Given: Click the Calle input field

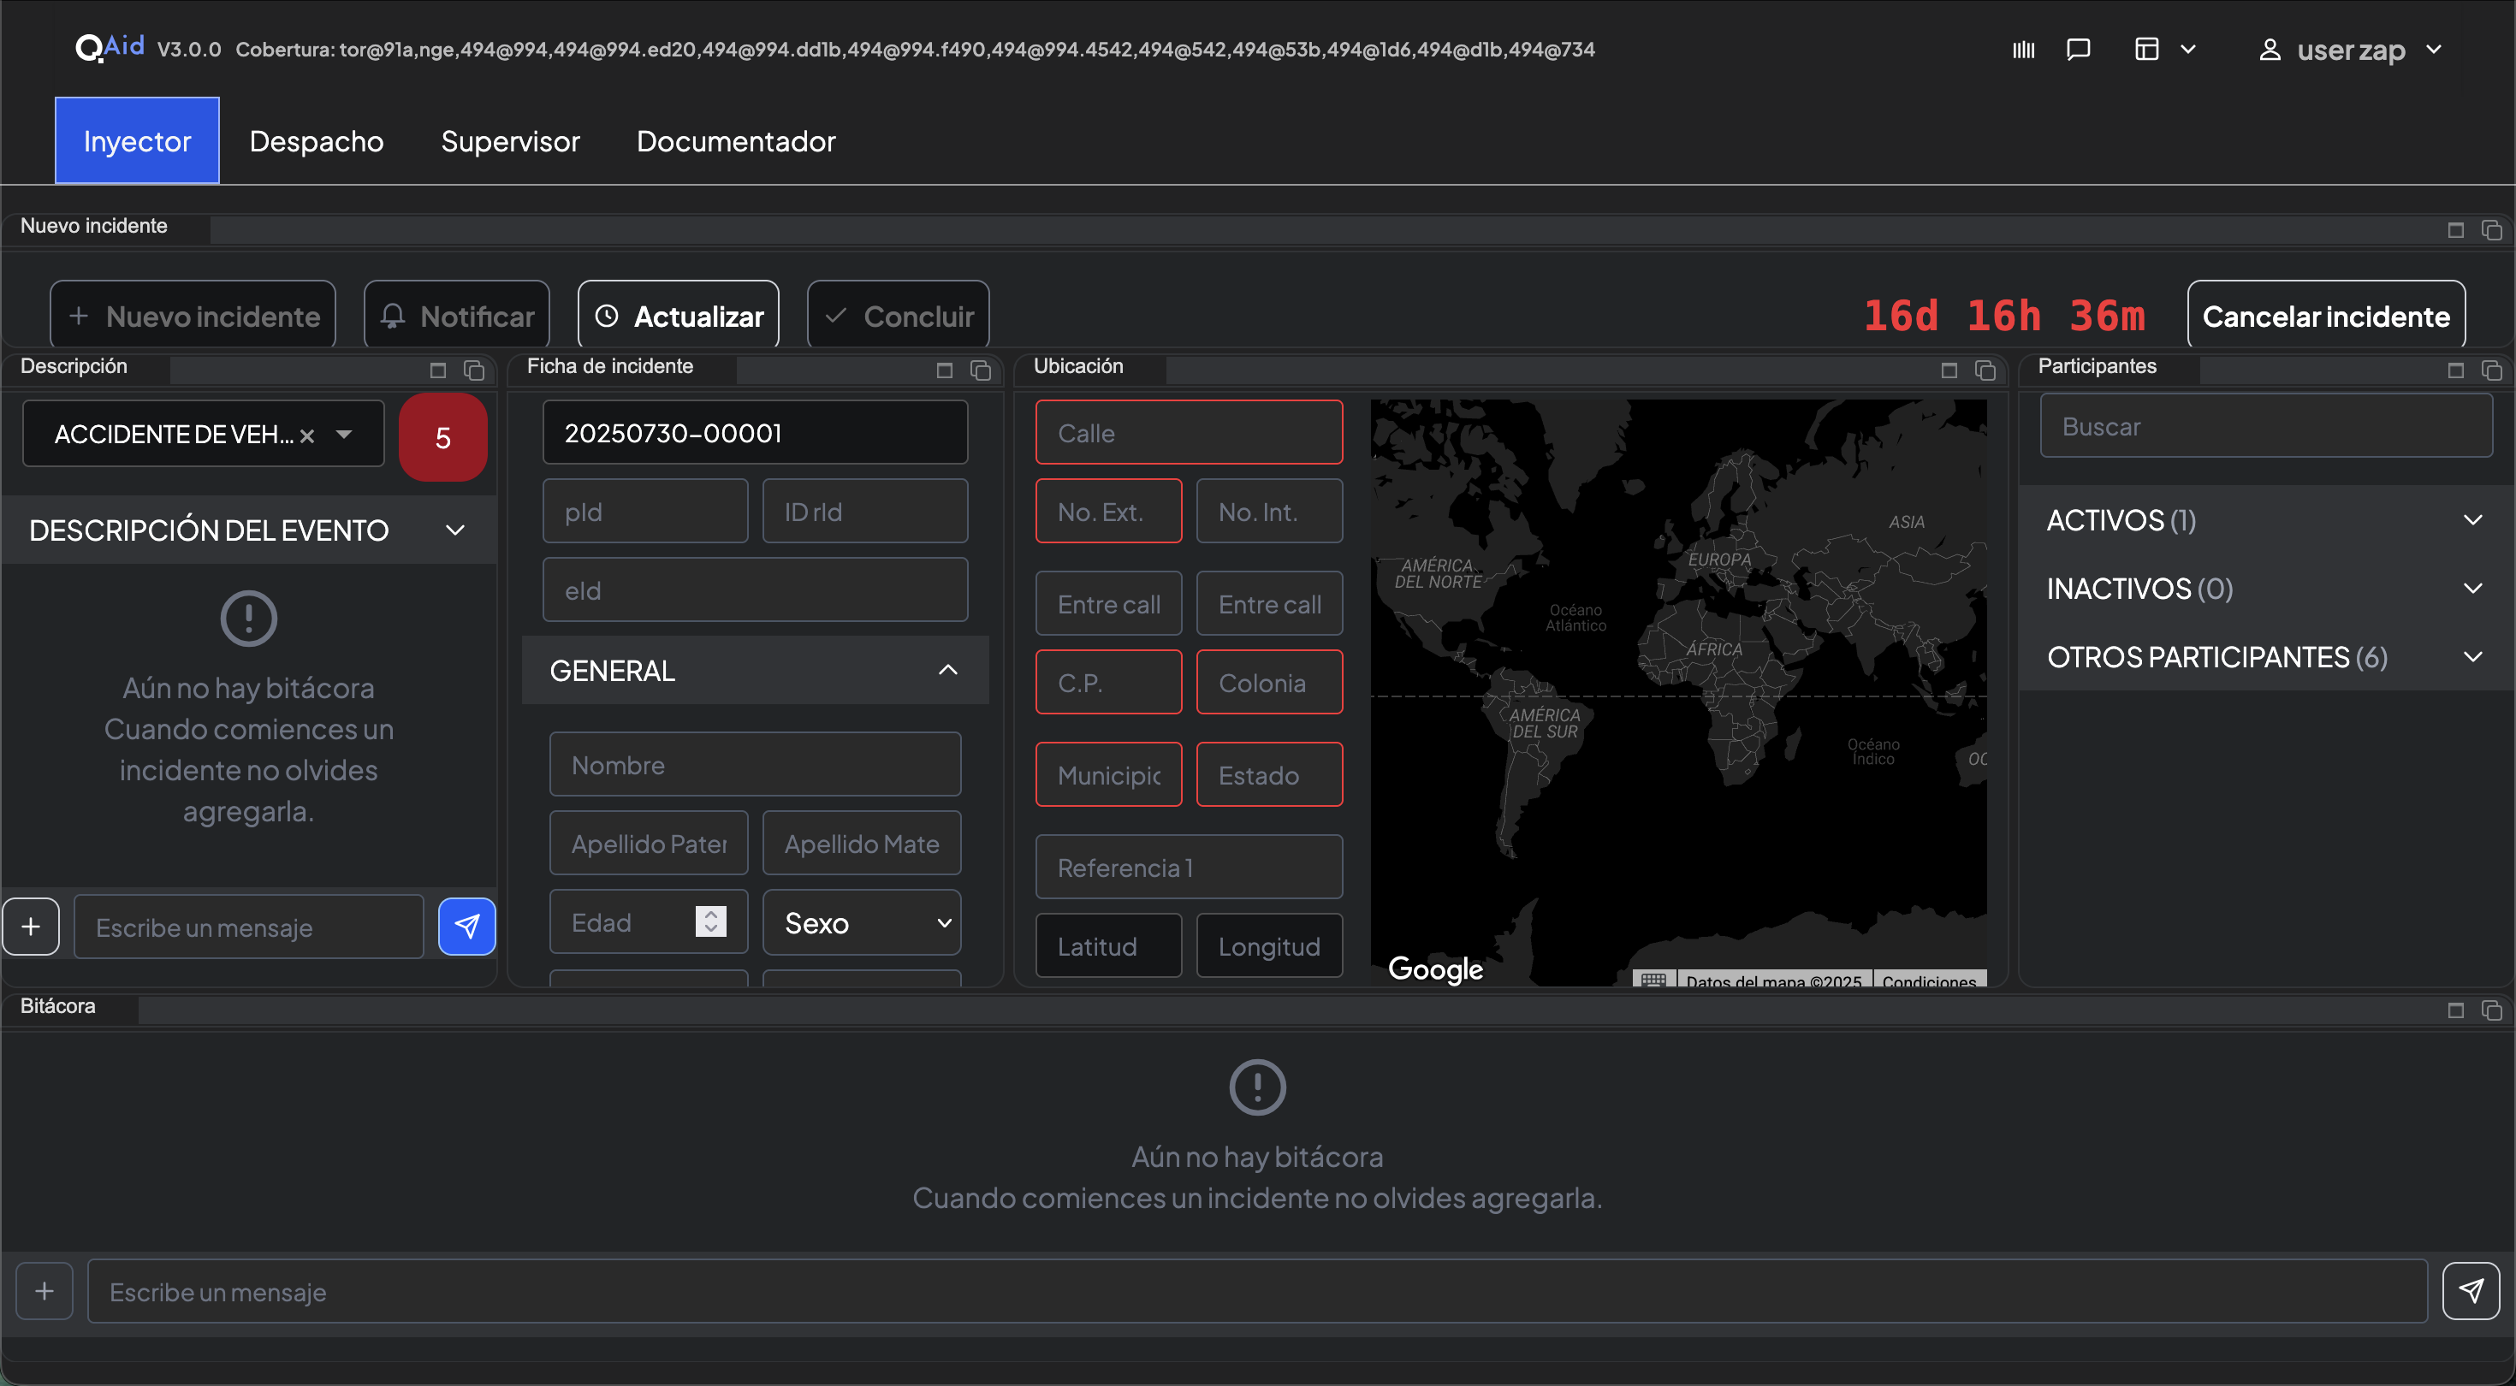Looking at the screenshot, I should [1189, 432].
